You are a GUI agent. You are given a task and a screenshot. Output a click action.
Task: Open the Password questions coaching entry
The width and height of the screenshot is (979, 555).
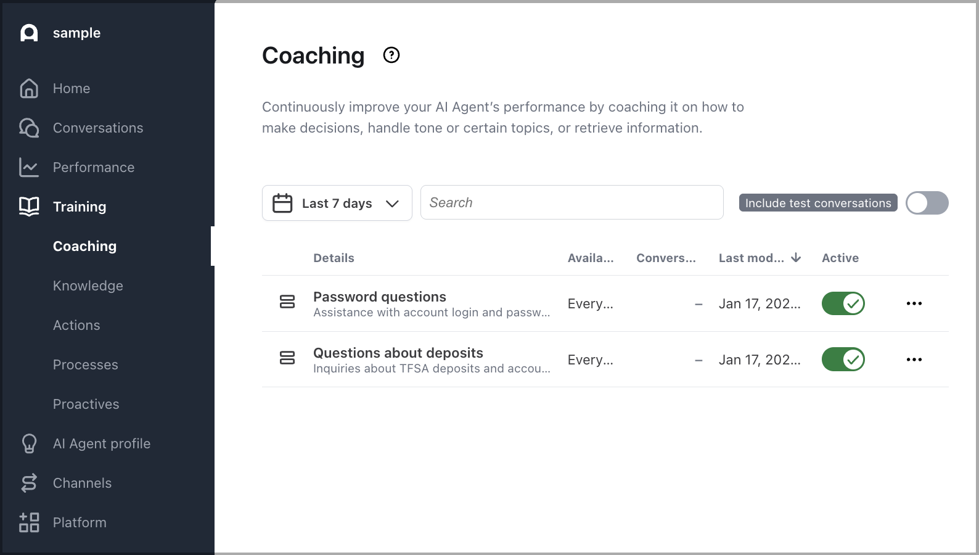380,297
